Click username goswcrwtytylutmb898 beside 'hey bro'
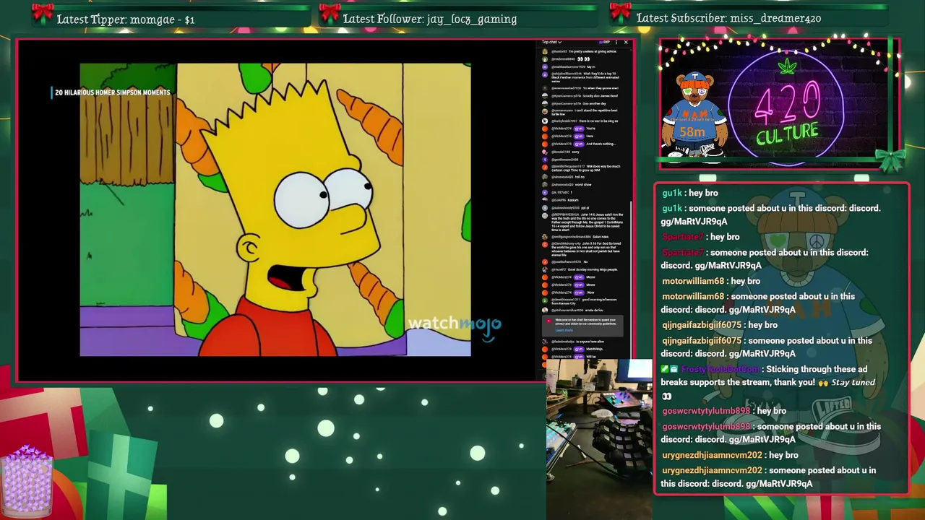925x520 pixels. (706, 411)
